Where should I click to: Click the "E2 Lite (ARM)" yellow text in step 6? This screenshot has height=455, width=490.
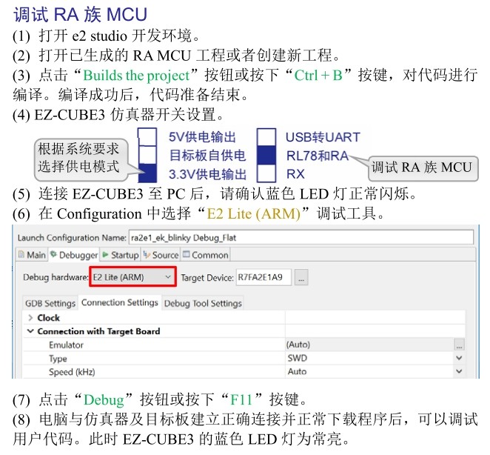point(253,214)
